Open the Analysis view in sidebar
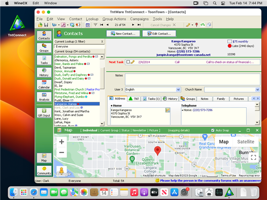Screen dimensions: 267x200 44,97
